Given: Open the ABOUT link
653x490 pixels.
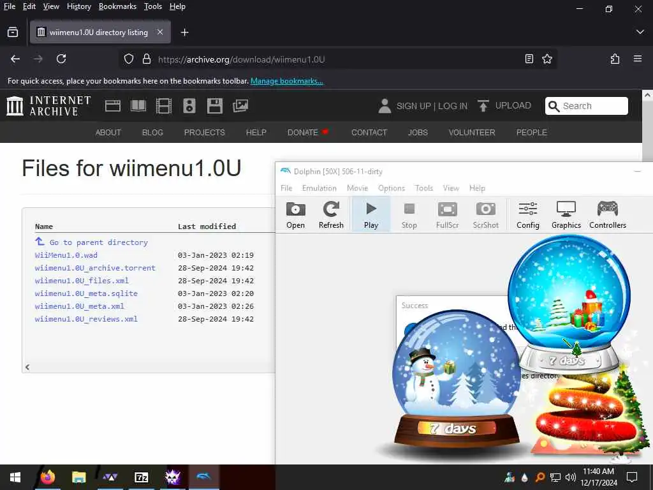Looking at the screenshot, I should (x=108, y=133).
